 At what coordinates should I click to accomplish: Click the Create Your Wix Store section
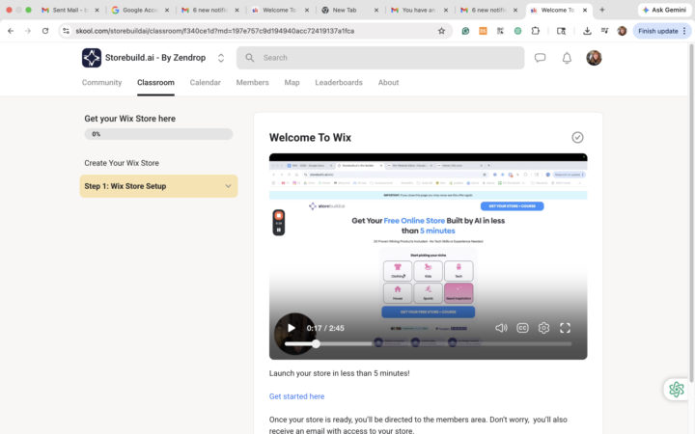(122, 163)
